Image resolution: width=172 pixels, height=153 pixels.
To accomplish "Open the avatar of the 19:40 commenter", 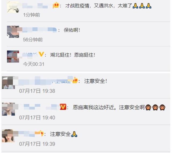I will (x=8, y=109).
